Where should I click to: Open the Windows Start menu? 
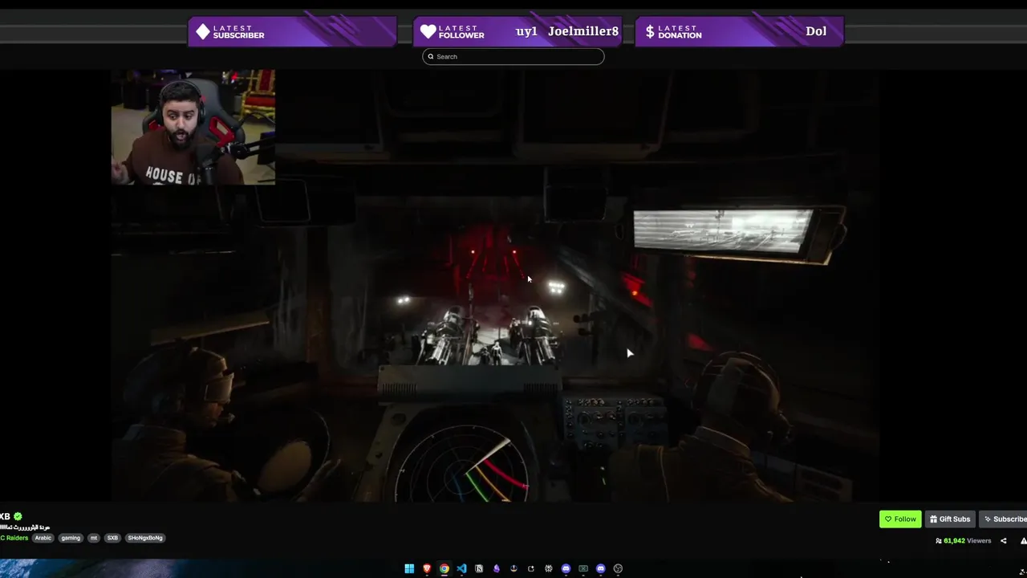(409, 568)
